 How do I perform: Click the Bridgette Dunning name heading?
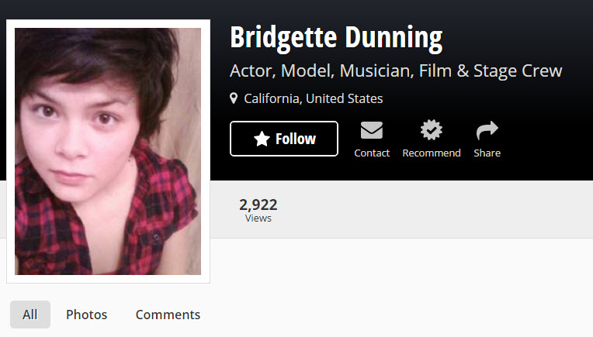pos(336,38)
